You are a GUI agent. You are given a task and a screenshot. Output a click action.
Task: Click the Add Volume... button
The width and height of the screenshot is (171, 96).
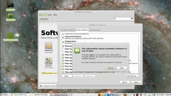[132, 76]
